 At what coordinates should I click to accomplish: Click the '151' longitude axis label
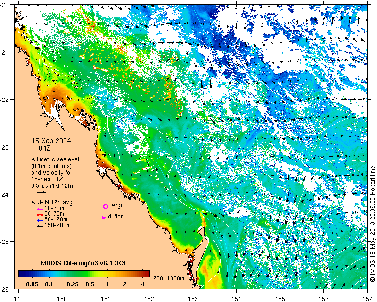[x=106, y=299]
